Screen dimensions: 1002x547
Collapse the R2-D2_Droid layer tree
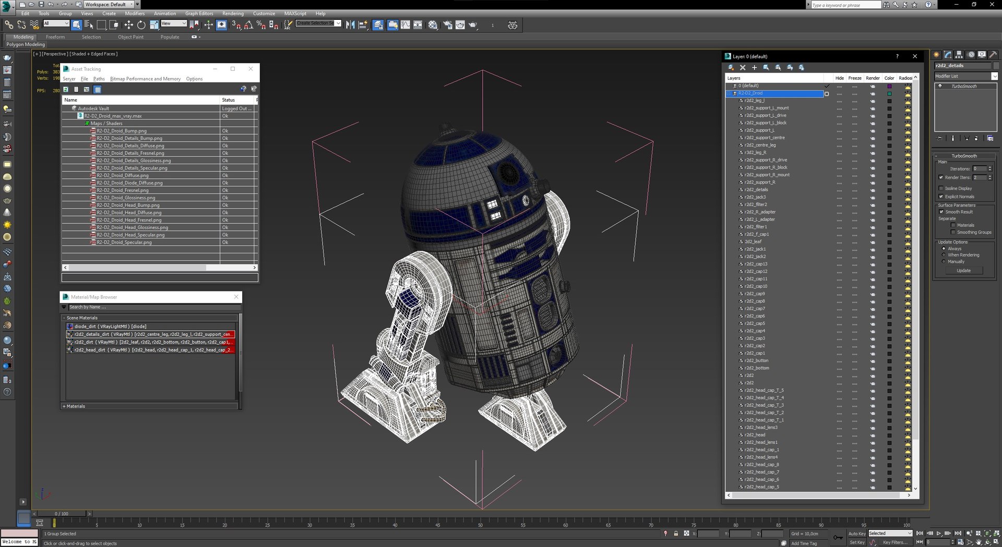pyautogui.click(x=730, y=93)
